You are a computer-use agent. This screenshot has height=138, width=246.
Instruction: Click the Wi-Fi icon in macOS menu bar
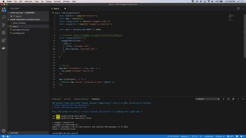click(208, 2)
